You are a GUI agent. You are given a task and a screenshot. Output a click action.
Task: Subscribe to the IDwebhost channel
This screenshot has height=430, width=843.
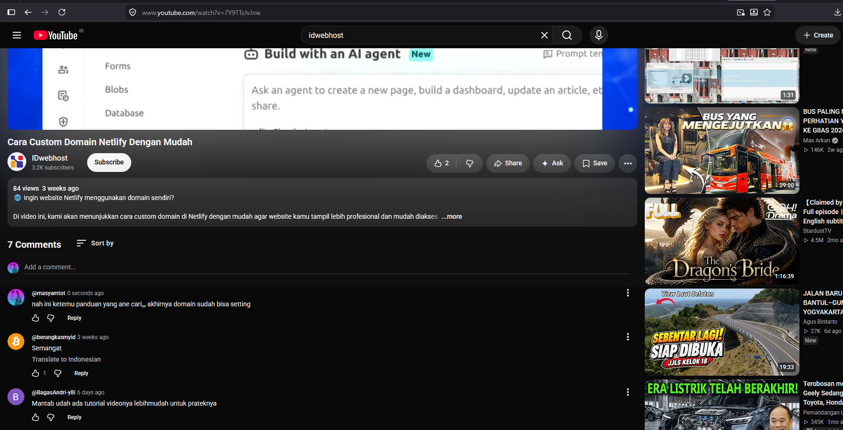(x=109, y=163)
